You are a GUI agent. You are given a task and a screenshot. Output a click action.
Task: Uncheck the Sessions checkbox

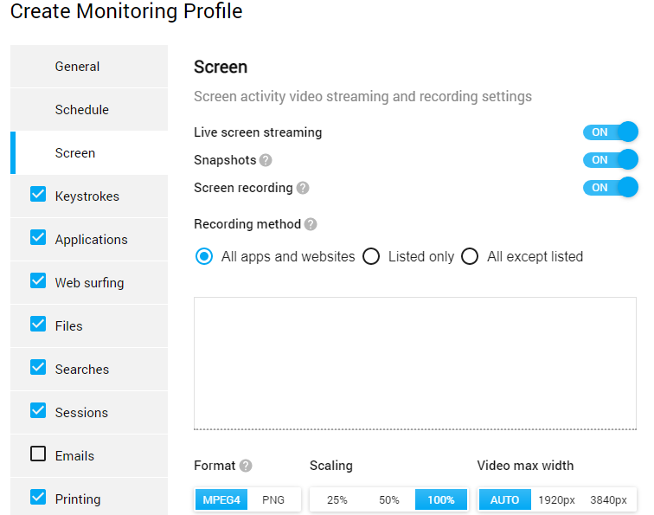[x=38, y=410]
